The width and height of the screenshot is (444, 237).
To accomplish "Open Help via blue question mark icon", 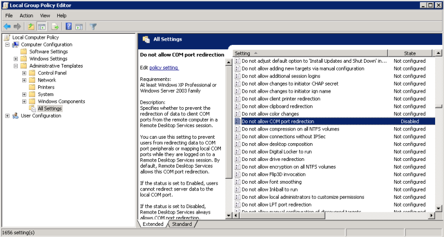I will [69, 26].
